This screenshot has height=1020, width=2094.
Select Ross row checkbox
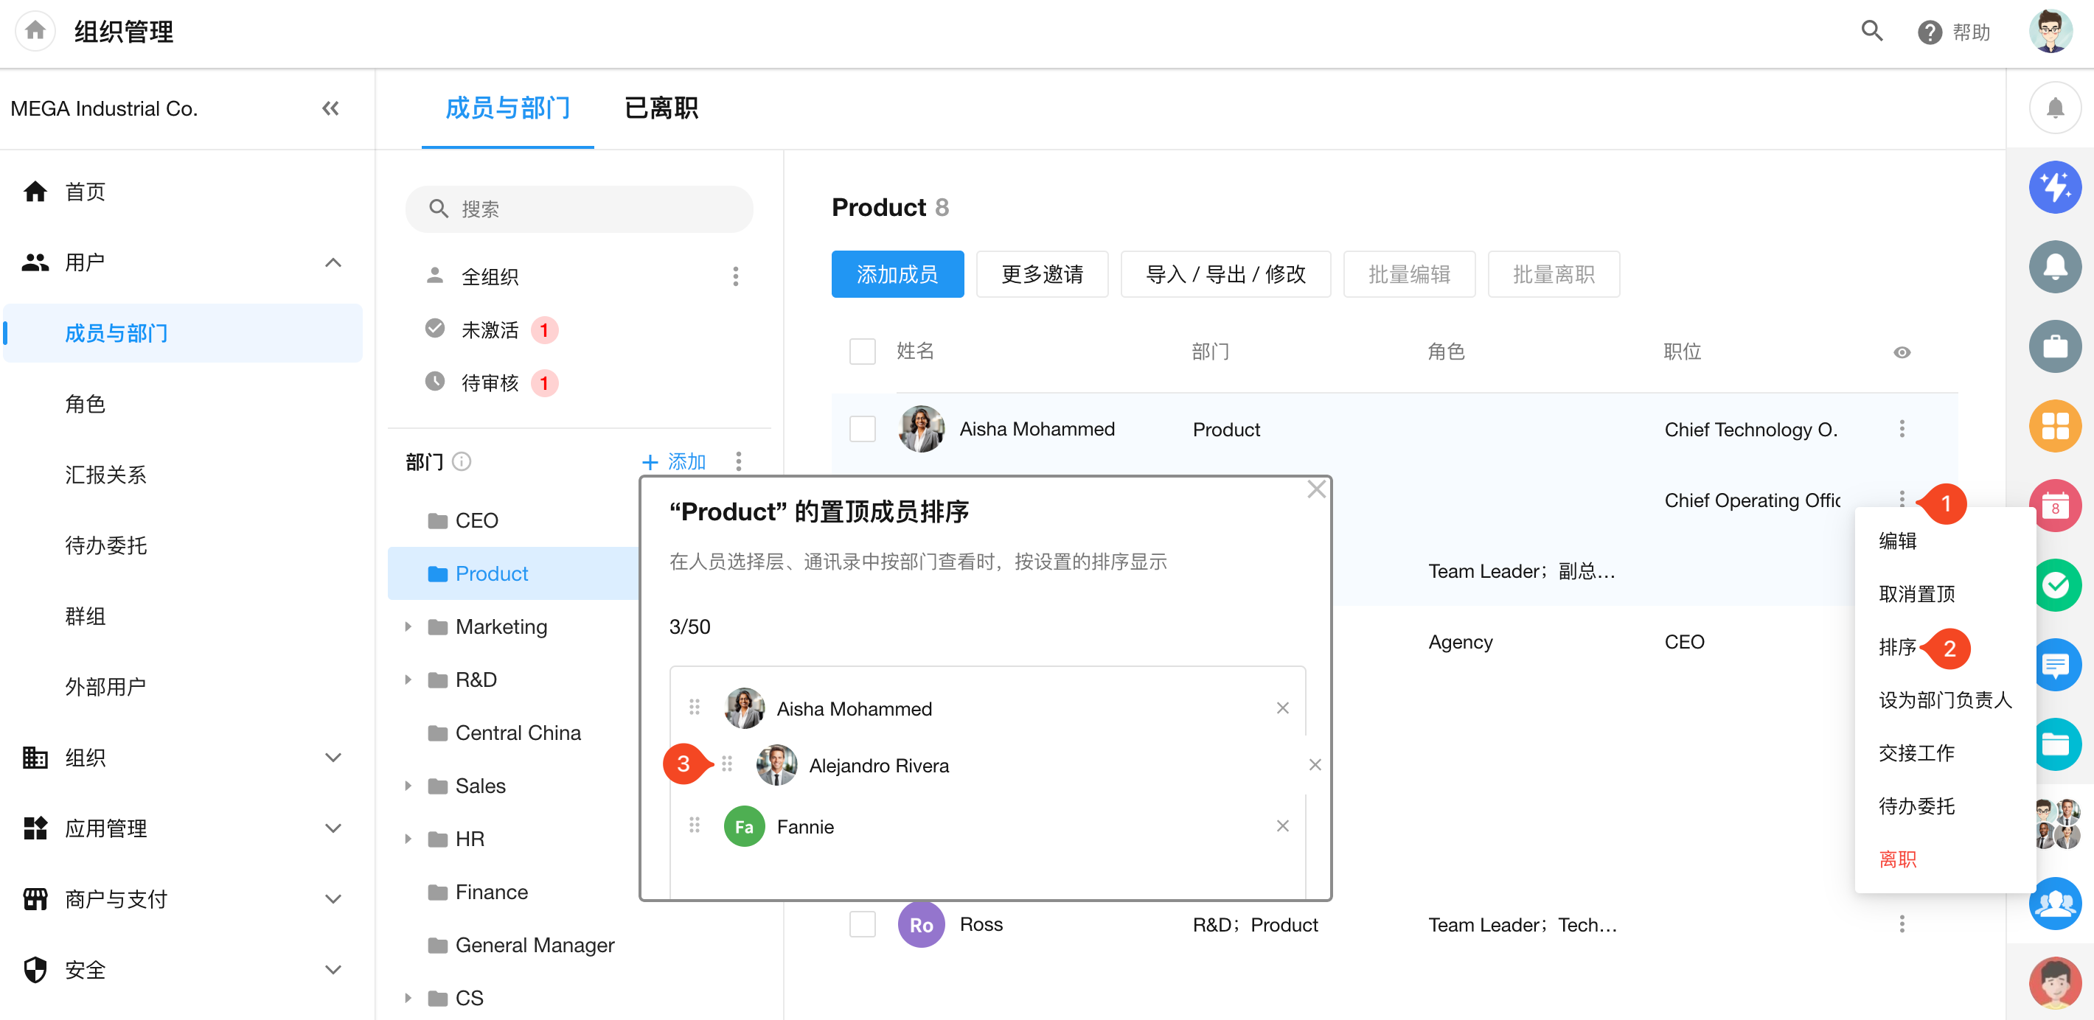coord(862,924)
